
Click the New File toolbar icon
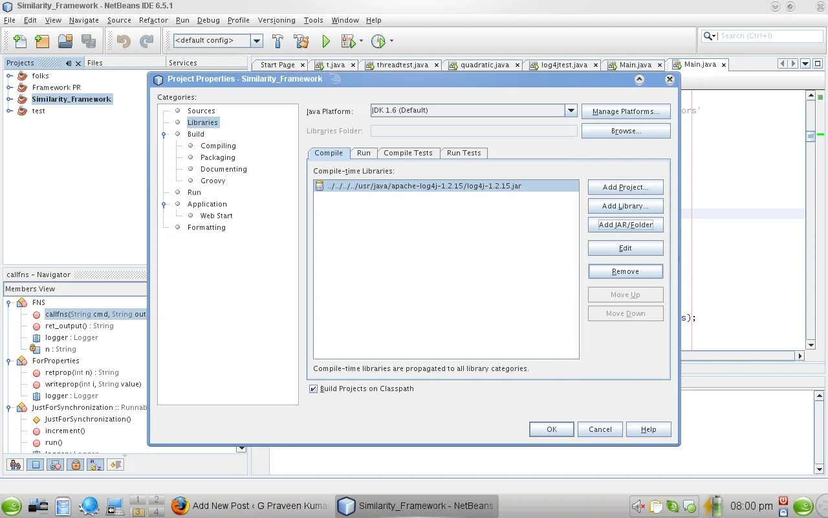point(19,41)
